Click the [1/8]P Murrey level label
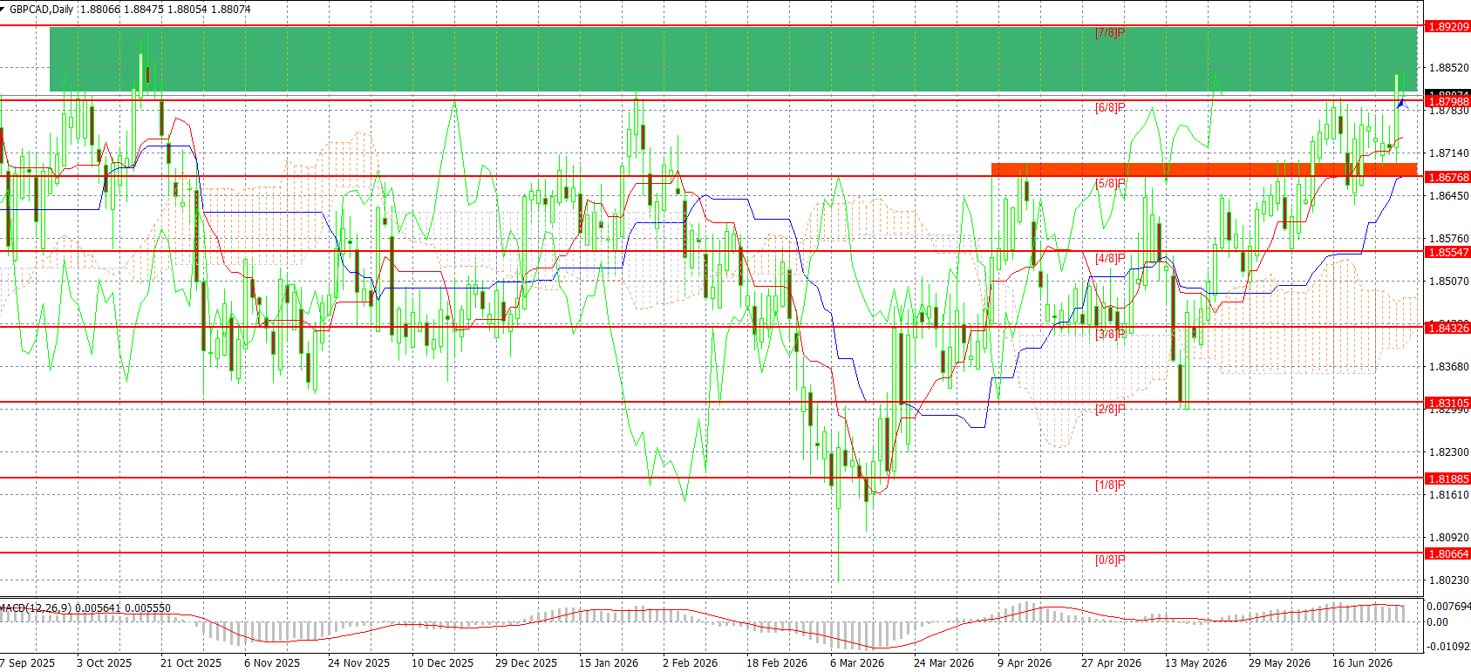Screen dimensions: 1471x672 (1110, 485)
